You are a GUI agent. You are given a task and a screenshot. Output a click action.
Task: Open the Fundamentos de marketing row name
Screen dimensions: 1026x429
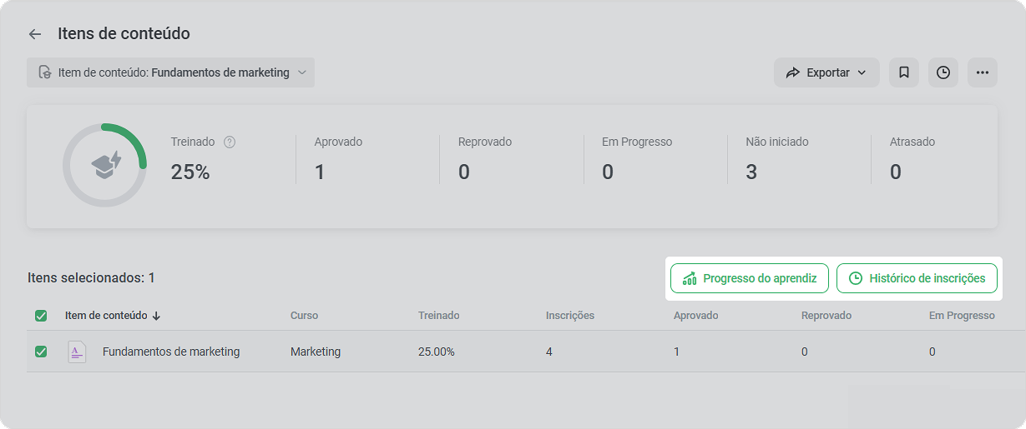coord(171,352)
